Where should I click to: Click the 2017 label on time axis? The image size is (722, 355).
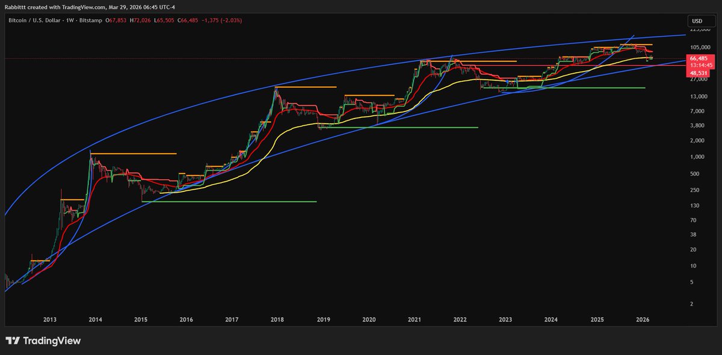232,319
